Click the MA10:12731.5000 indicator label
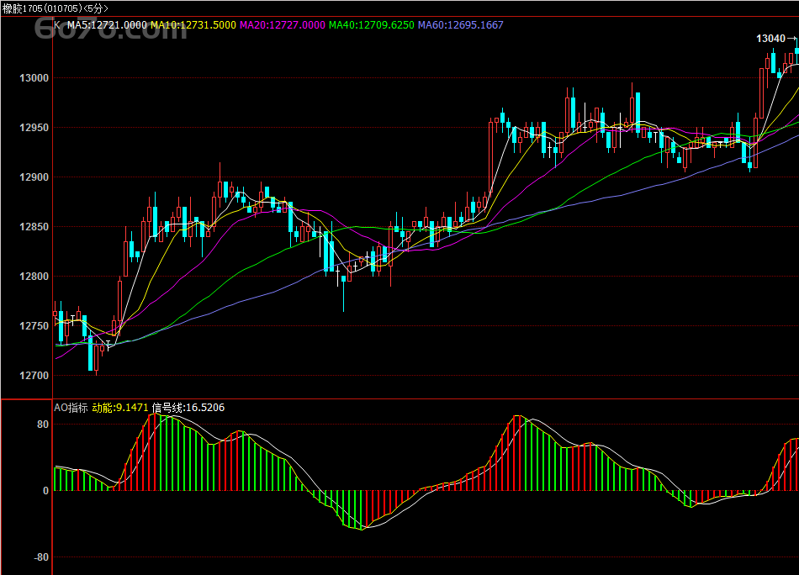This screenshot has width=799, height=575. coord(193,25)
